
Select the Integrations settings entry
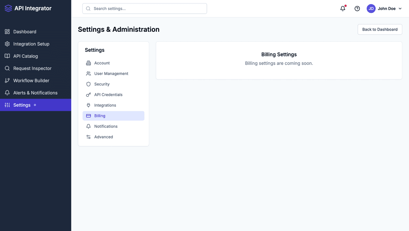click(105, 105)
